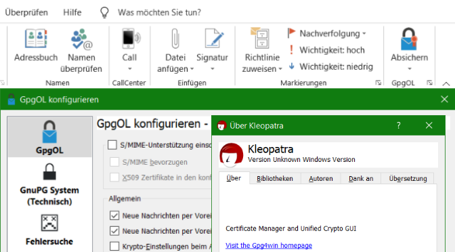Click the Allgemein group label
The height and width of the screenshot is (252, 455).
[x=125, y=198]
